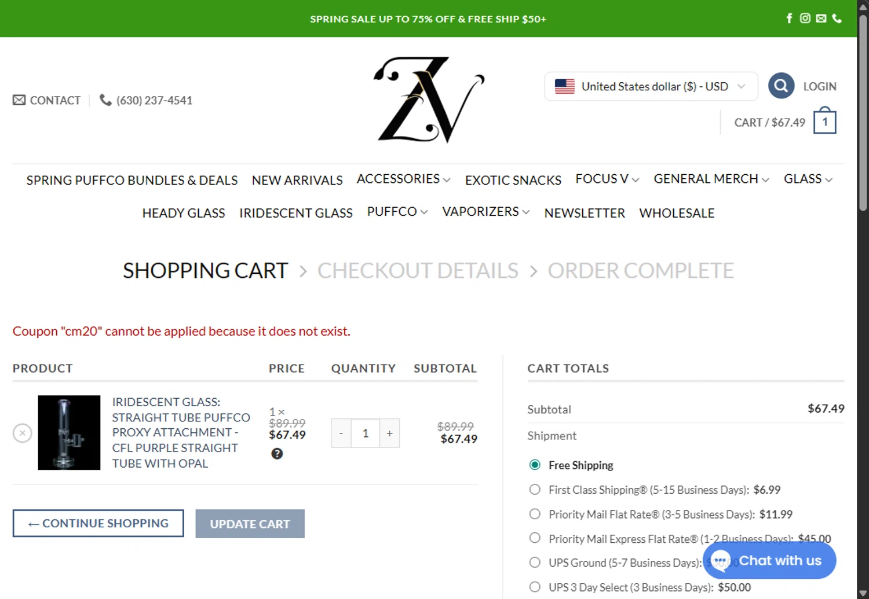Go to the Heady Glass menu item

click(x=184, y=213)
